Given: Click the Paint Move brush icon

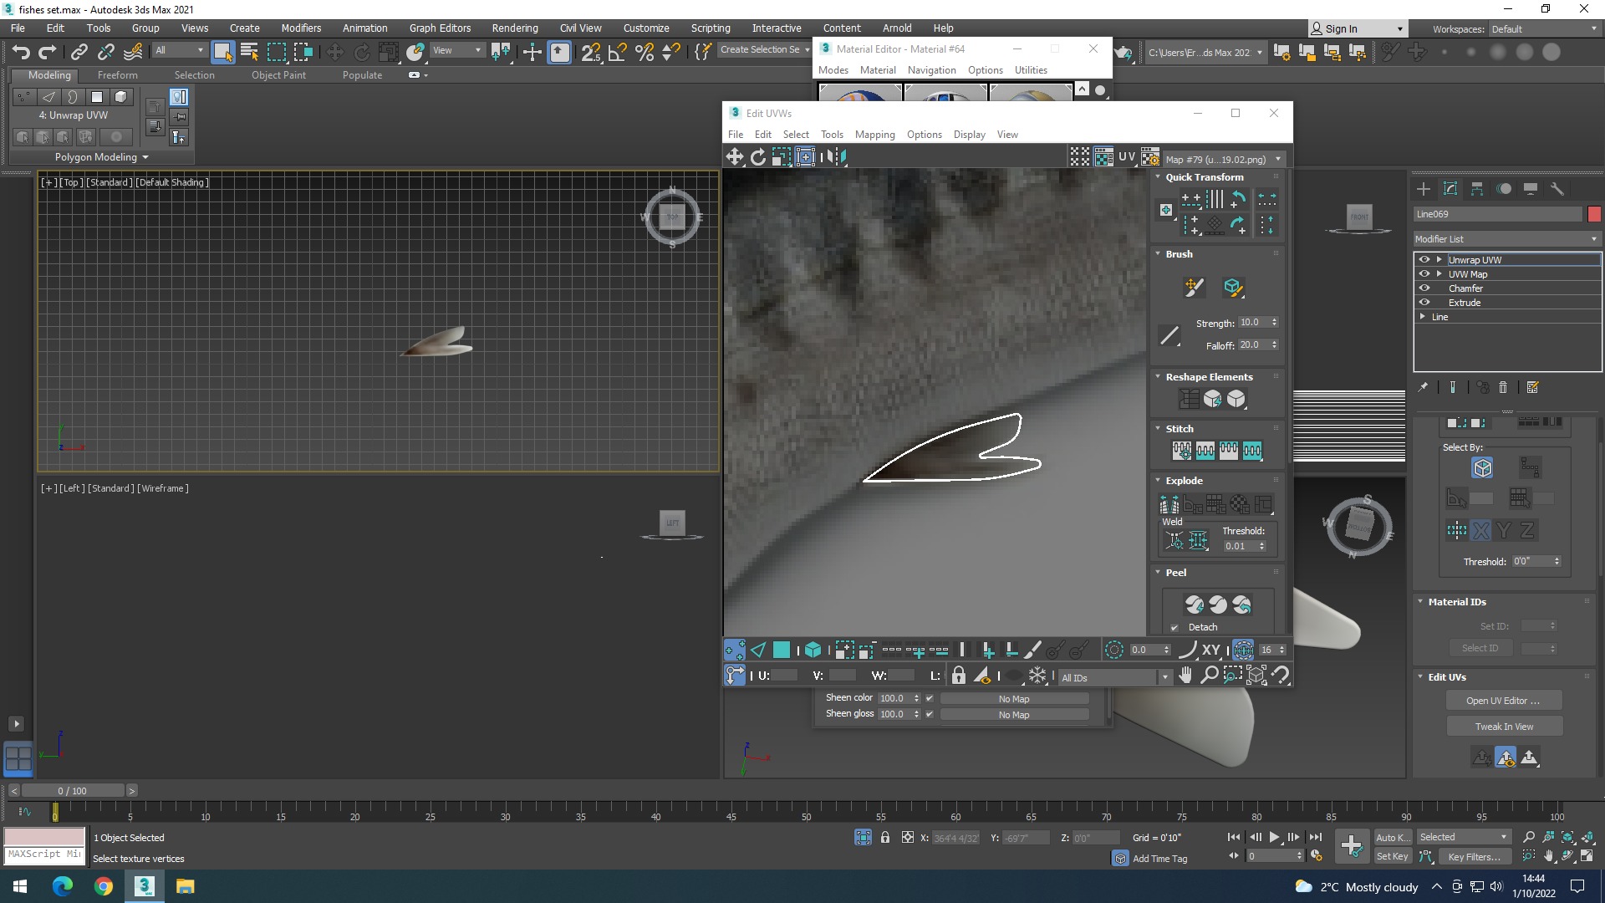Looking at the screenshot, I should click(x=1194, y=288).
